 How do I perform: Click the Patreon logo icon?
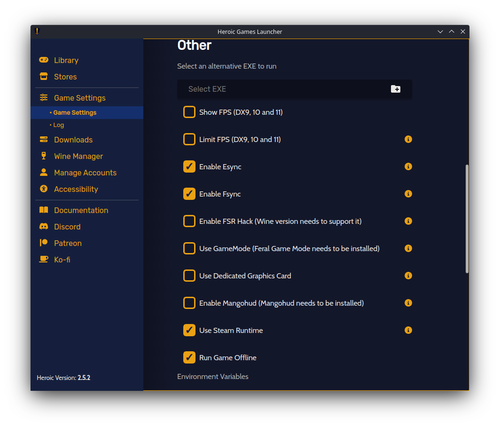point(44,243)
